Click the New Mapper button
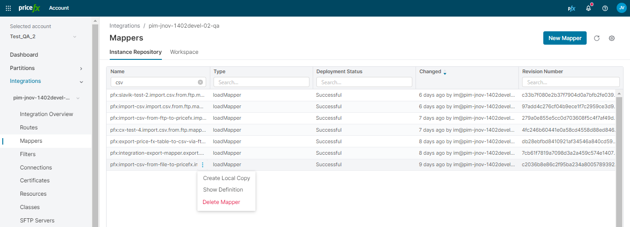The height and width of the screenshot is (227, 630). (565, 38)
